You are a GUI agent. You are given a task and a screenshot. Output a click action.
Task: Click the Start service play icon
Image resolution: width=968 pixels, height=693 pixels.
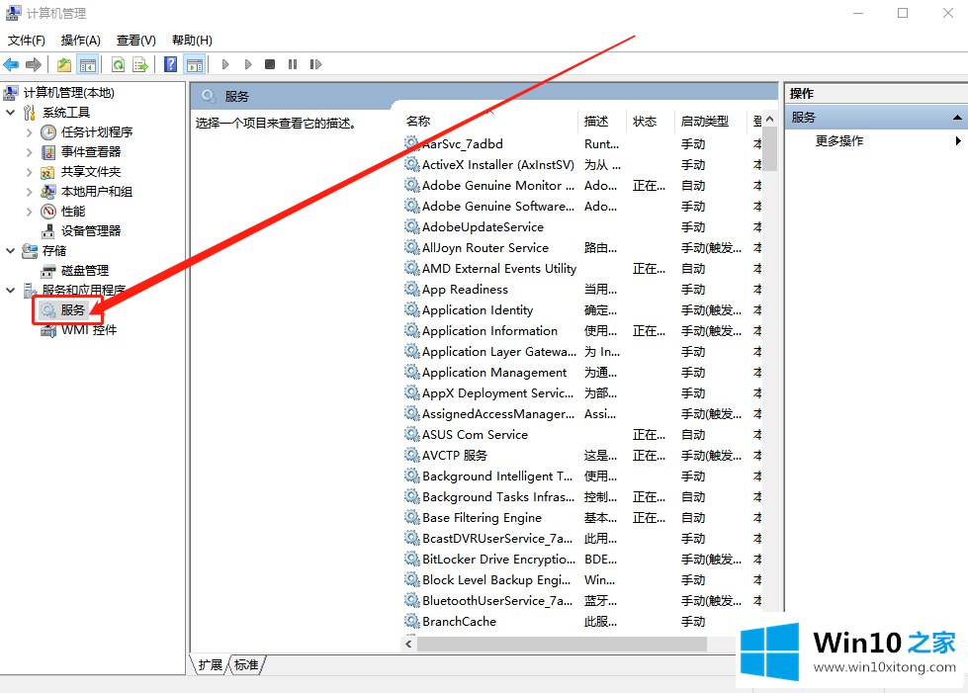point(225,64)
